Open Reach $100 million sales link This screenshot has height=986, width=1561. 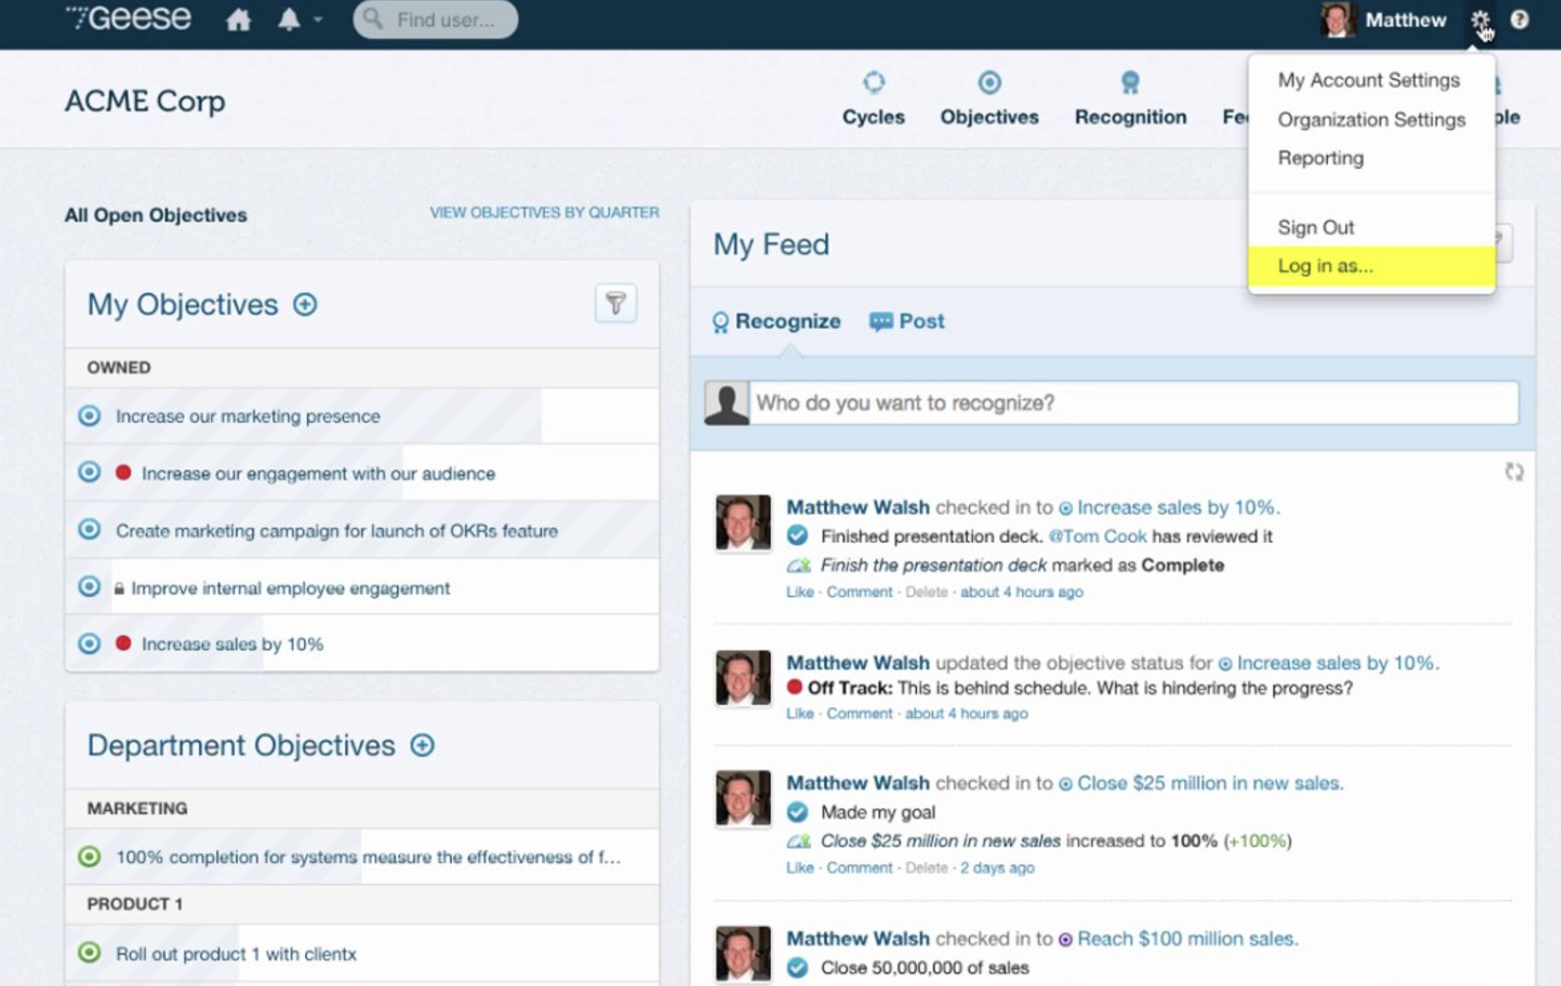click(1187, 939)
